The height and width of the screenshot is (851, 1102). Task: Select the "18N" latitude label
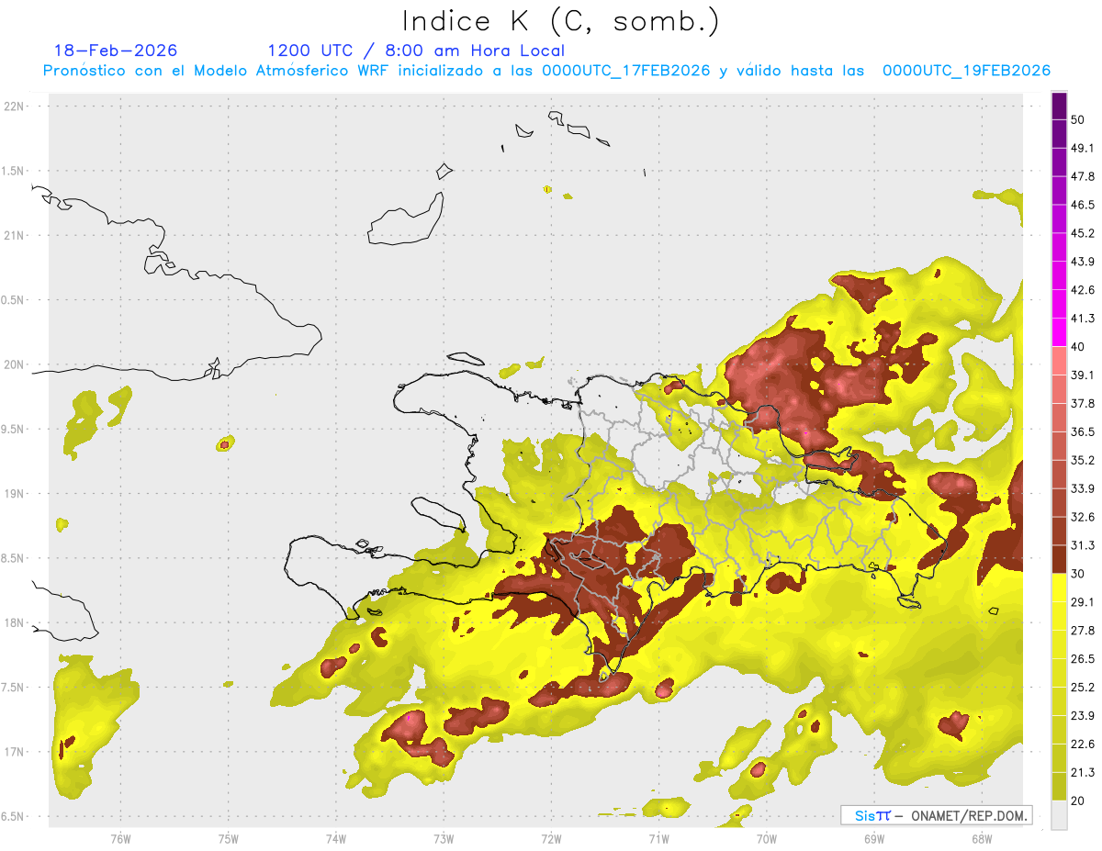pyautogui.click(x=16, y=622)
